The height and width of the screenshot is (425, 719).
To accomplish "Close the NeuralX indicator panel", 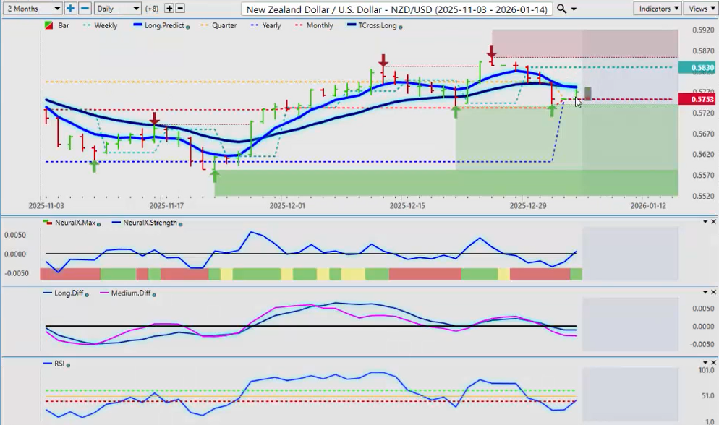I will pyautogui.click(x=714, y=222).
